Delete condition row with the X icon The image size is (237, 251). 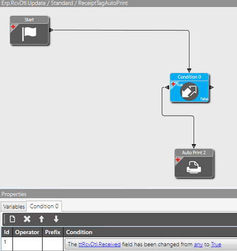coord(27,219)
